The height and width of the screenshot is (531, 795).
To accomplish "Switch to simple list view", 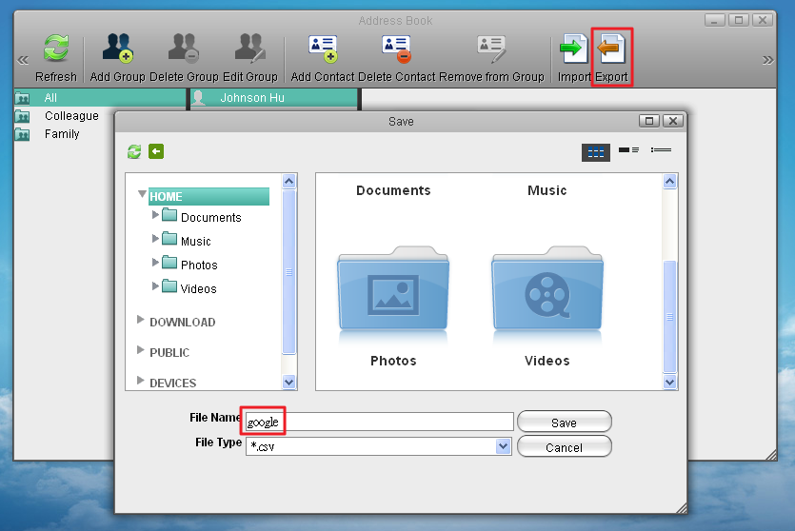I will 661,150.
